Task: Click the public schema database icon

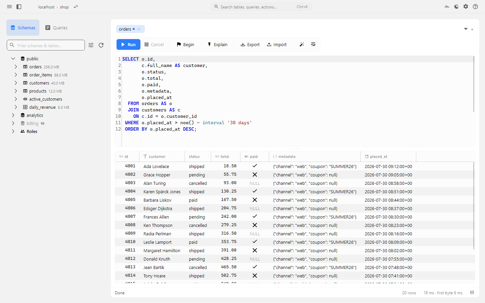Action: [23, 59]
